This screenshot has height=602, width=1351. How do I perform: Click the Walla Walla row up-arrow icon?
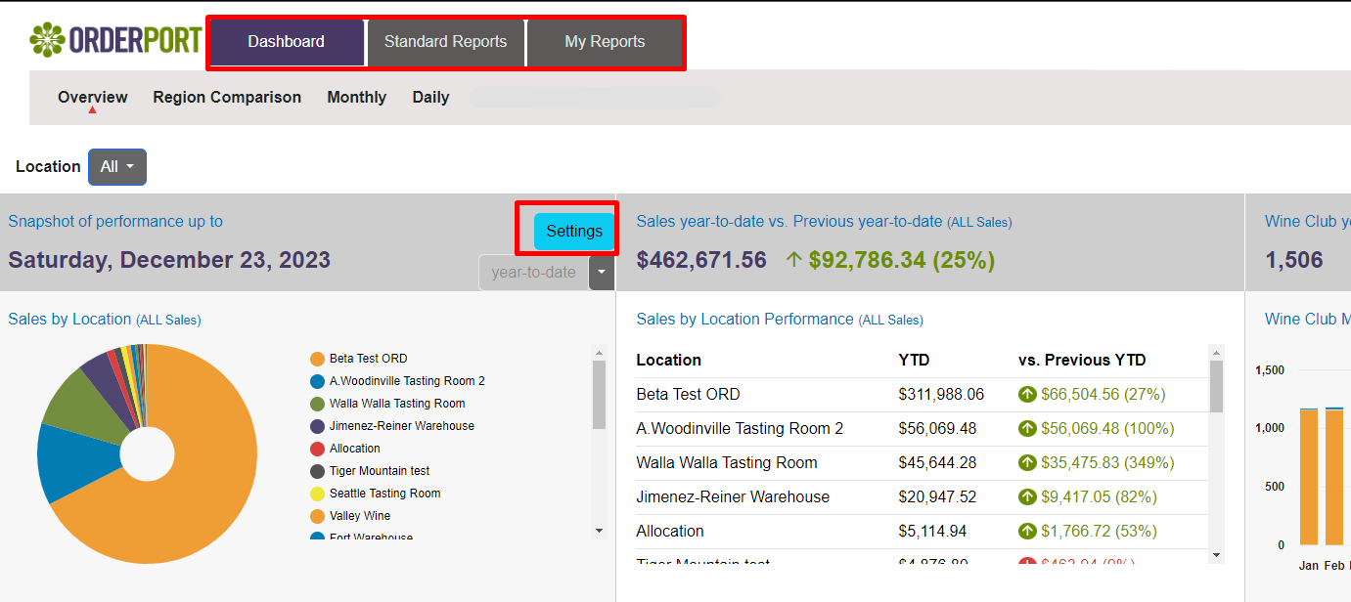(1027, 463)
